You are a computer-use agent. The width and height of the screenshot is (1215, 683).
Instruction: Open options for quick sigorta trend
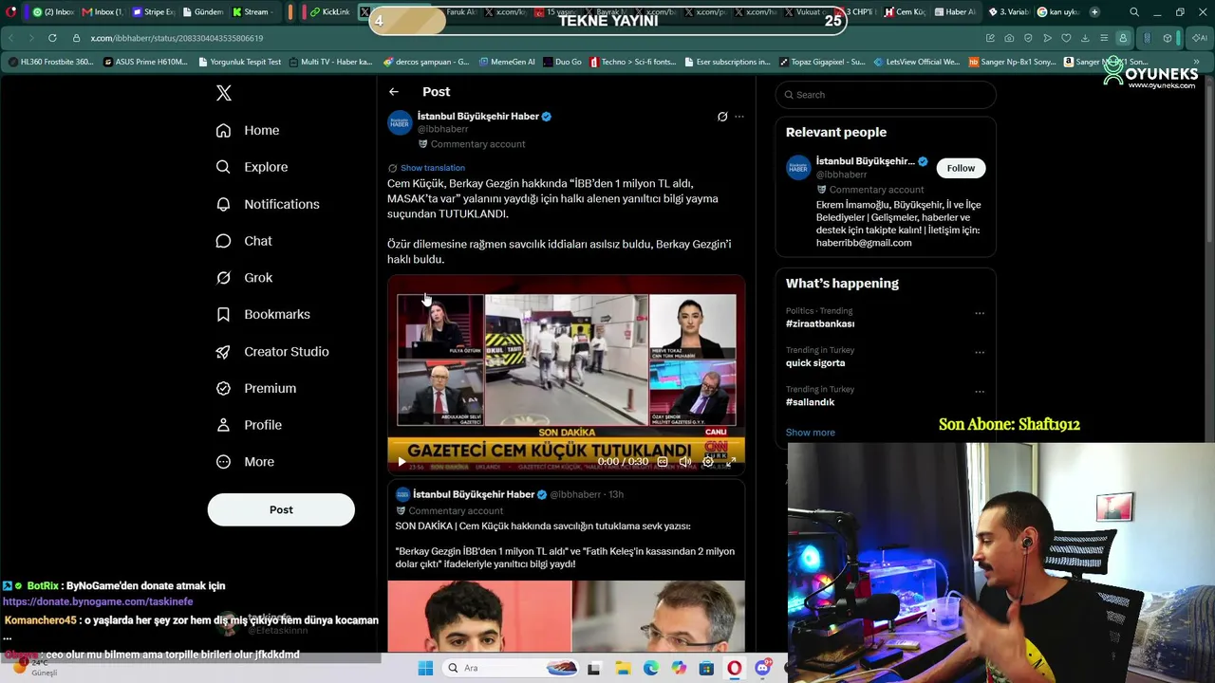980,352
